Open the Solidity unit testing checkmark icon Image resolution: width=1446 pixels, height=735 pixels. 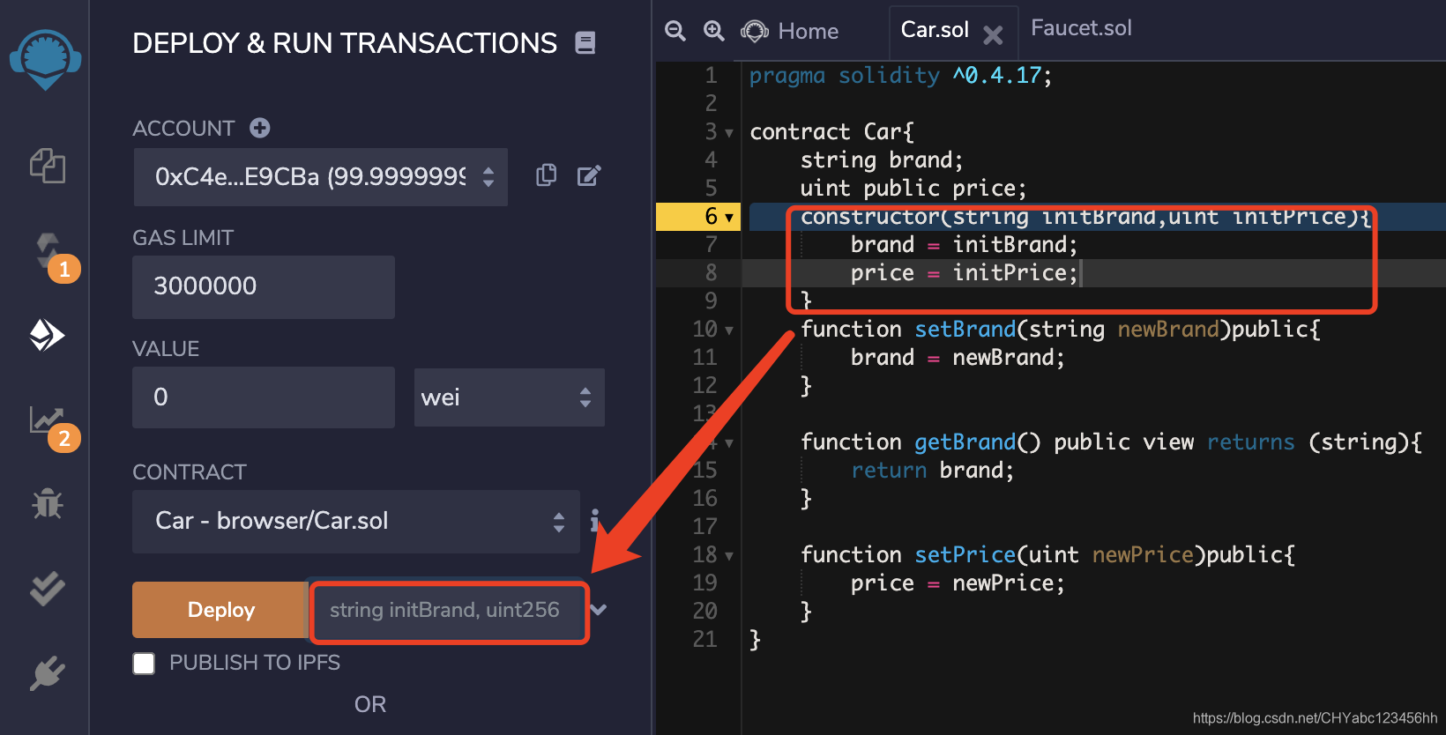(48, 588)
